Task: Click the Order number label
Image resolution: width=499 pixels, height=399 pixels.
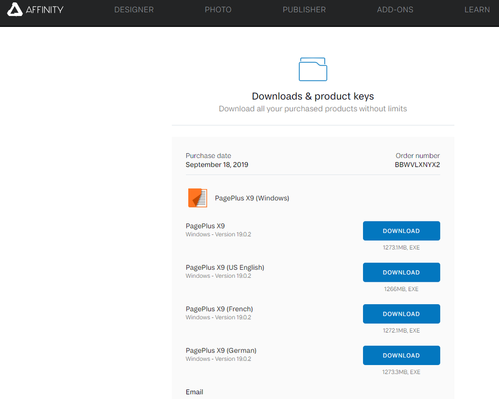Action: (x=417, y=156)
